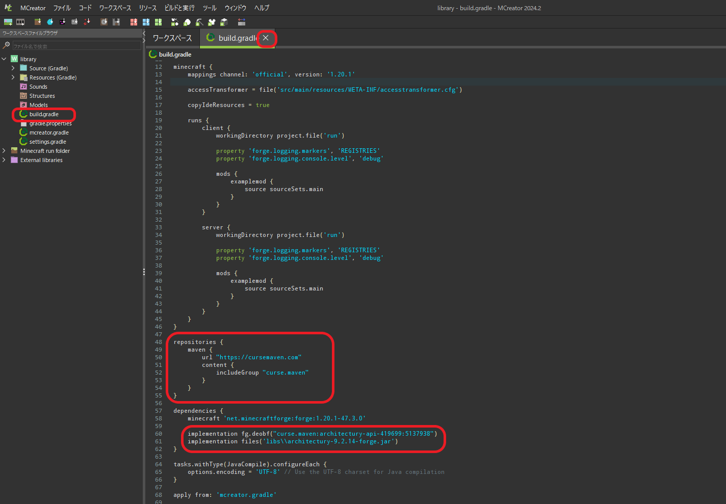Expand the External libraries node
The image size is (726, 504).
[4, 160]
